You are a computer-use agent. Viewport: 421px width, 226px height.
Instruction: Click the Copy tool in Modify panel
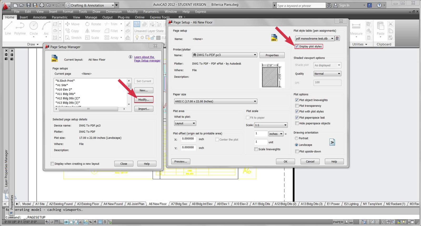[72, 31]
